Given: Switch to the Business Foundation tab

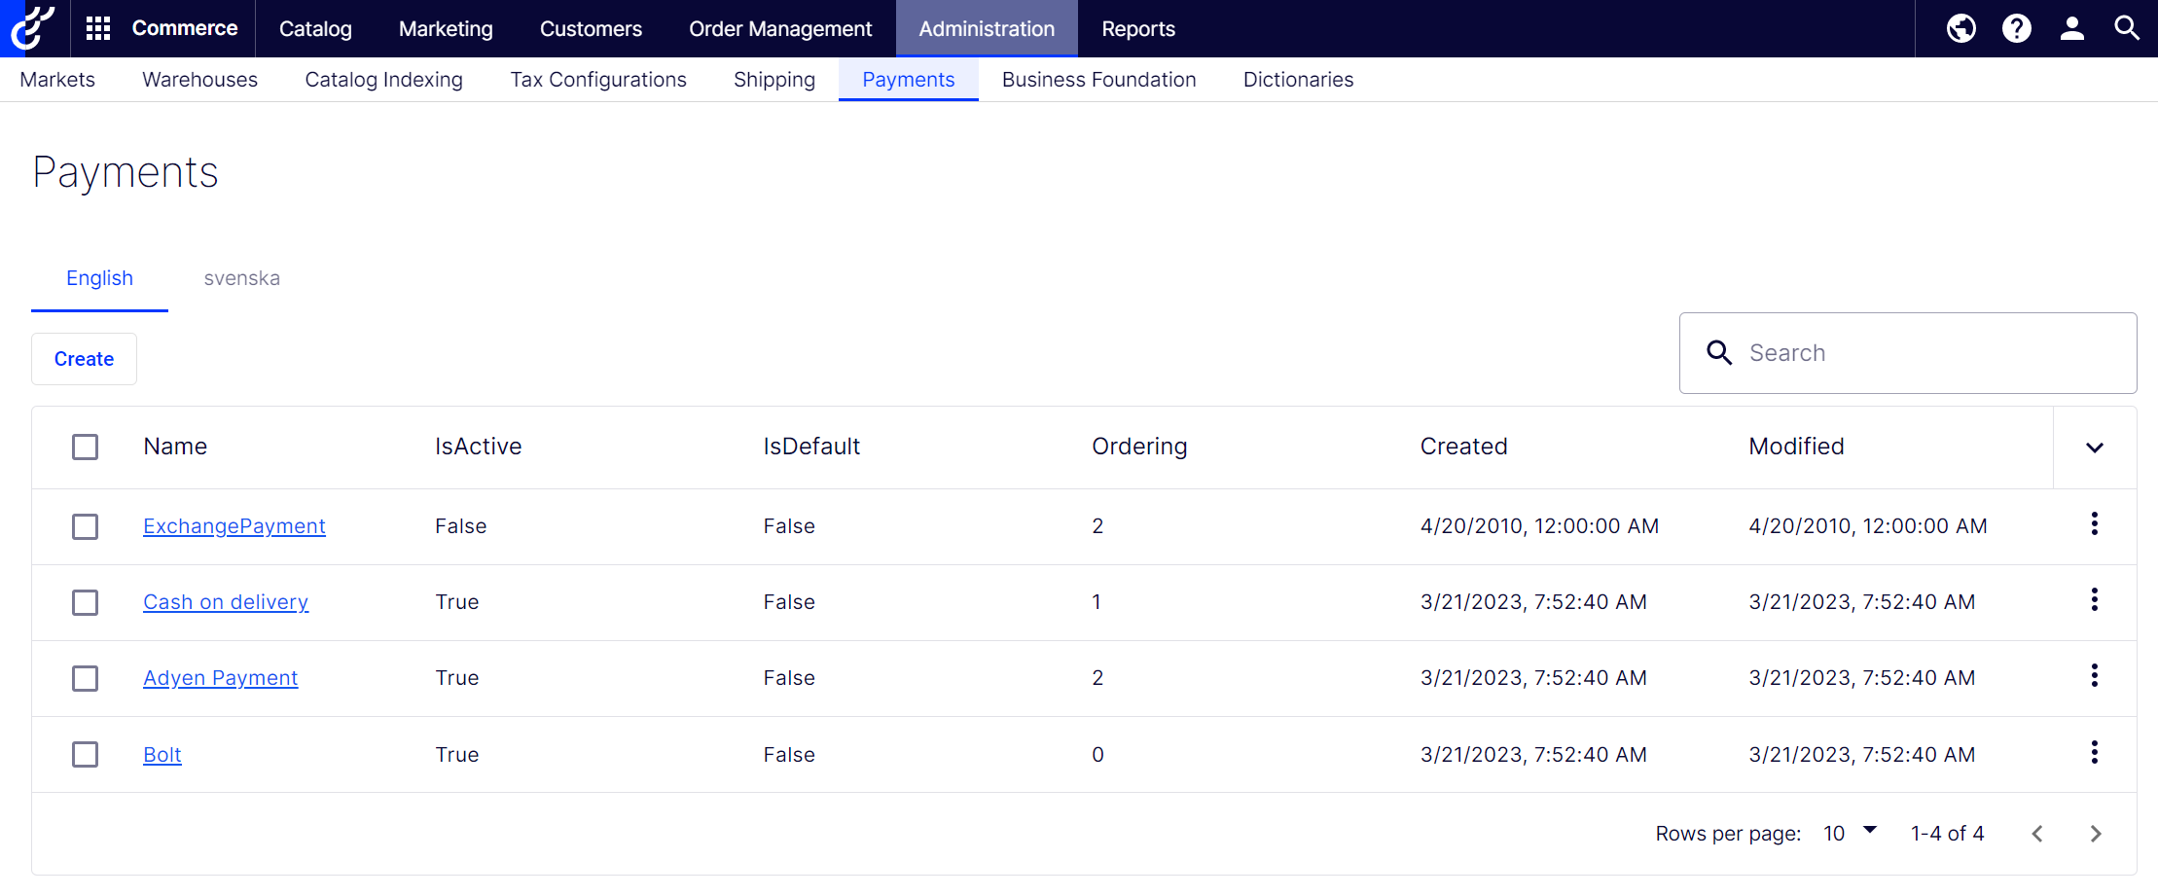Looking at the screenshot, I should (x=1098, y=80).
